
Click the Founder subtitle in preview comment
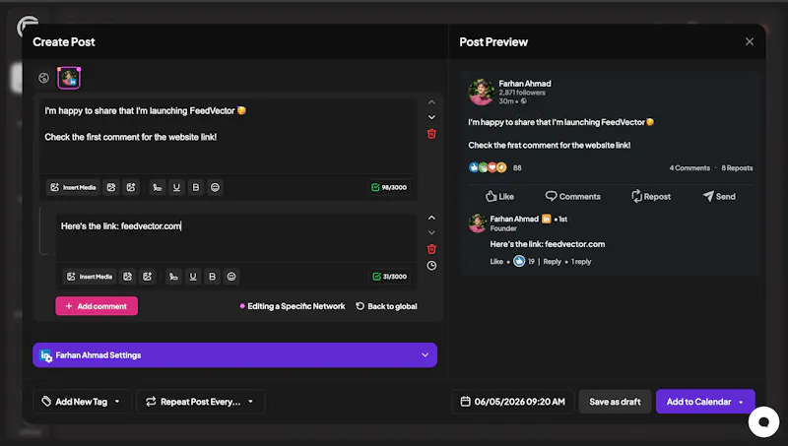point(503,228)
